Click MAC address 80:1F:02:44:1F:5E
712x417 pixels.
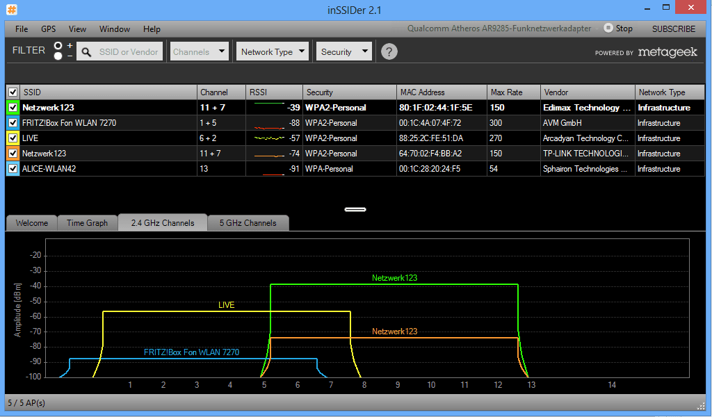point(435,108)
